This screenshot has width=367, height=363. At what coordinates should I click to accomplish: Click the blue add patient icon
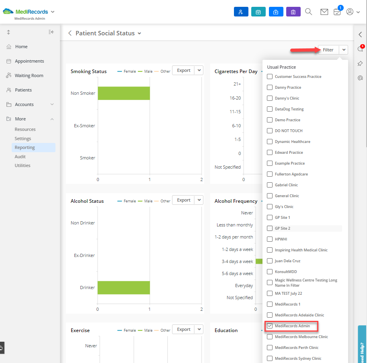pos(241,12)
